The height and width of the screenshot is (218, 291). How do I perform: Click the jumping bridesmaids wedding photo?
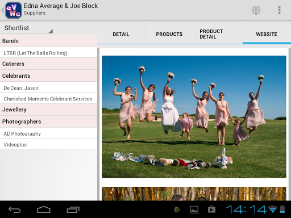(x=194, y=117)
